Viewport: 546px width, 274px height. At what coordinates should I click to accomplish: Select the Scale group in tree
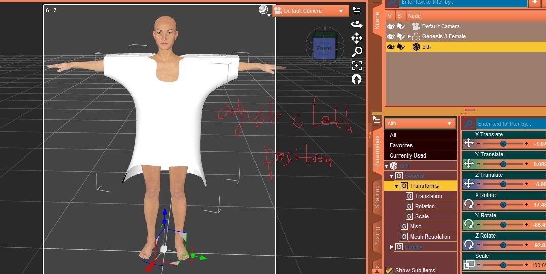422,216
